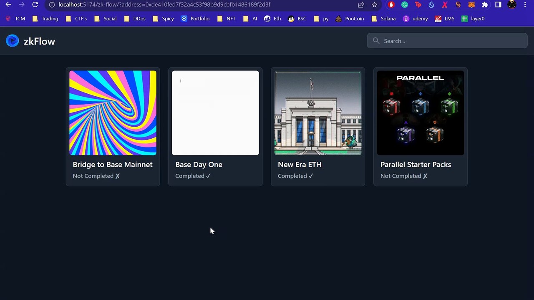The width and height of the screenshot is (534, 300).
Task: Click the zkFlow logo icon
Action: click(x=13, y=41)
